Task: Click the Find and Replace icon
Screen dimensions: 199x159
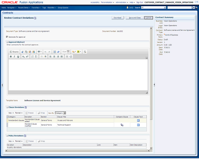Action: click(x=85, y=52)
